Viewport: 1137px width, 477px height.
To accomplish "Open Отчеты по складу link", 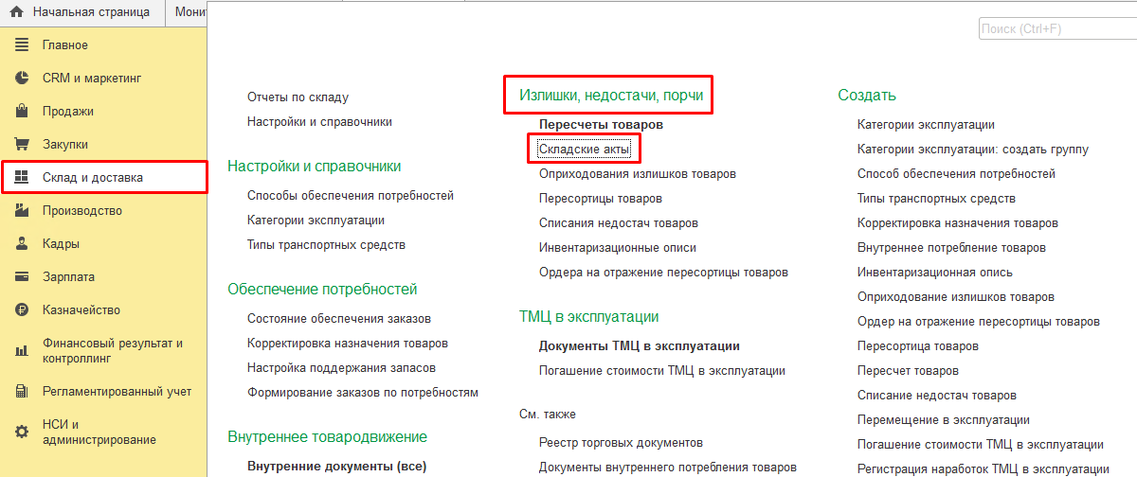I will tap(298, 97).
